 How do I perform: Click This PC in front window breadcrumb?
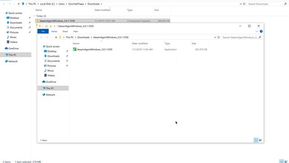(x=70, y=37)
